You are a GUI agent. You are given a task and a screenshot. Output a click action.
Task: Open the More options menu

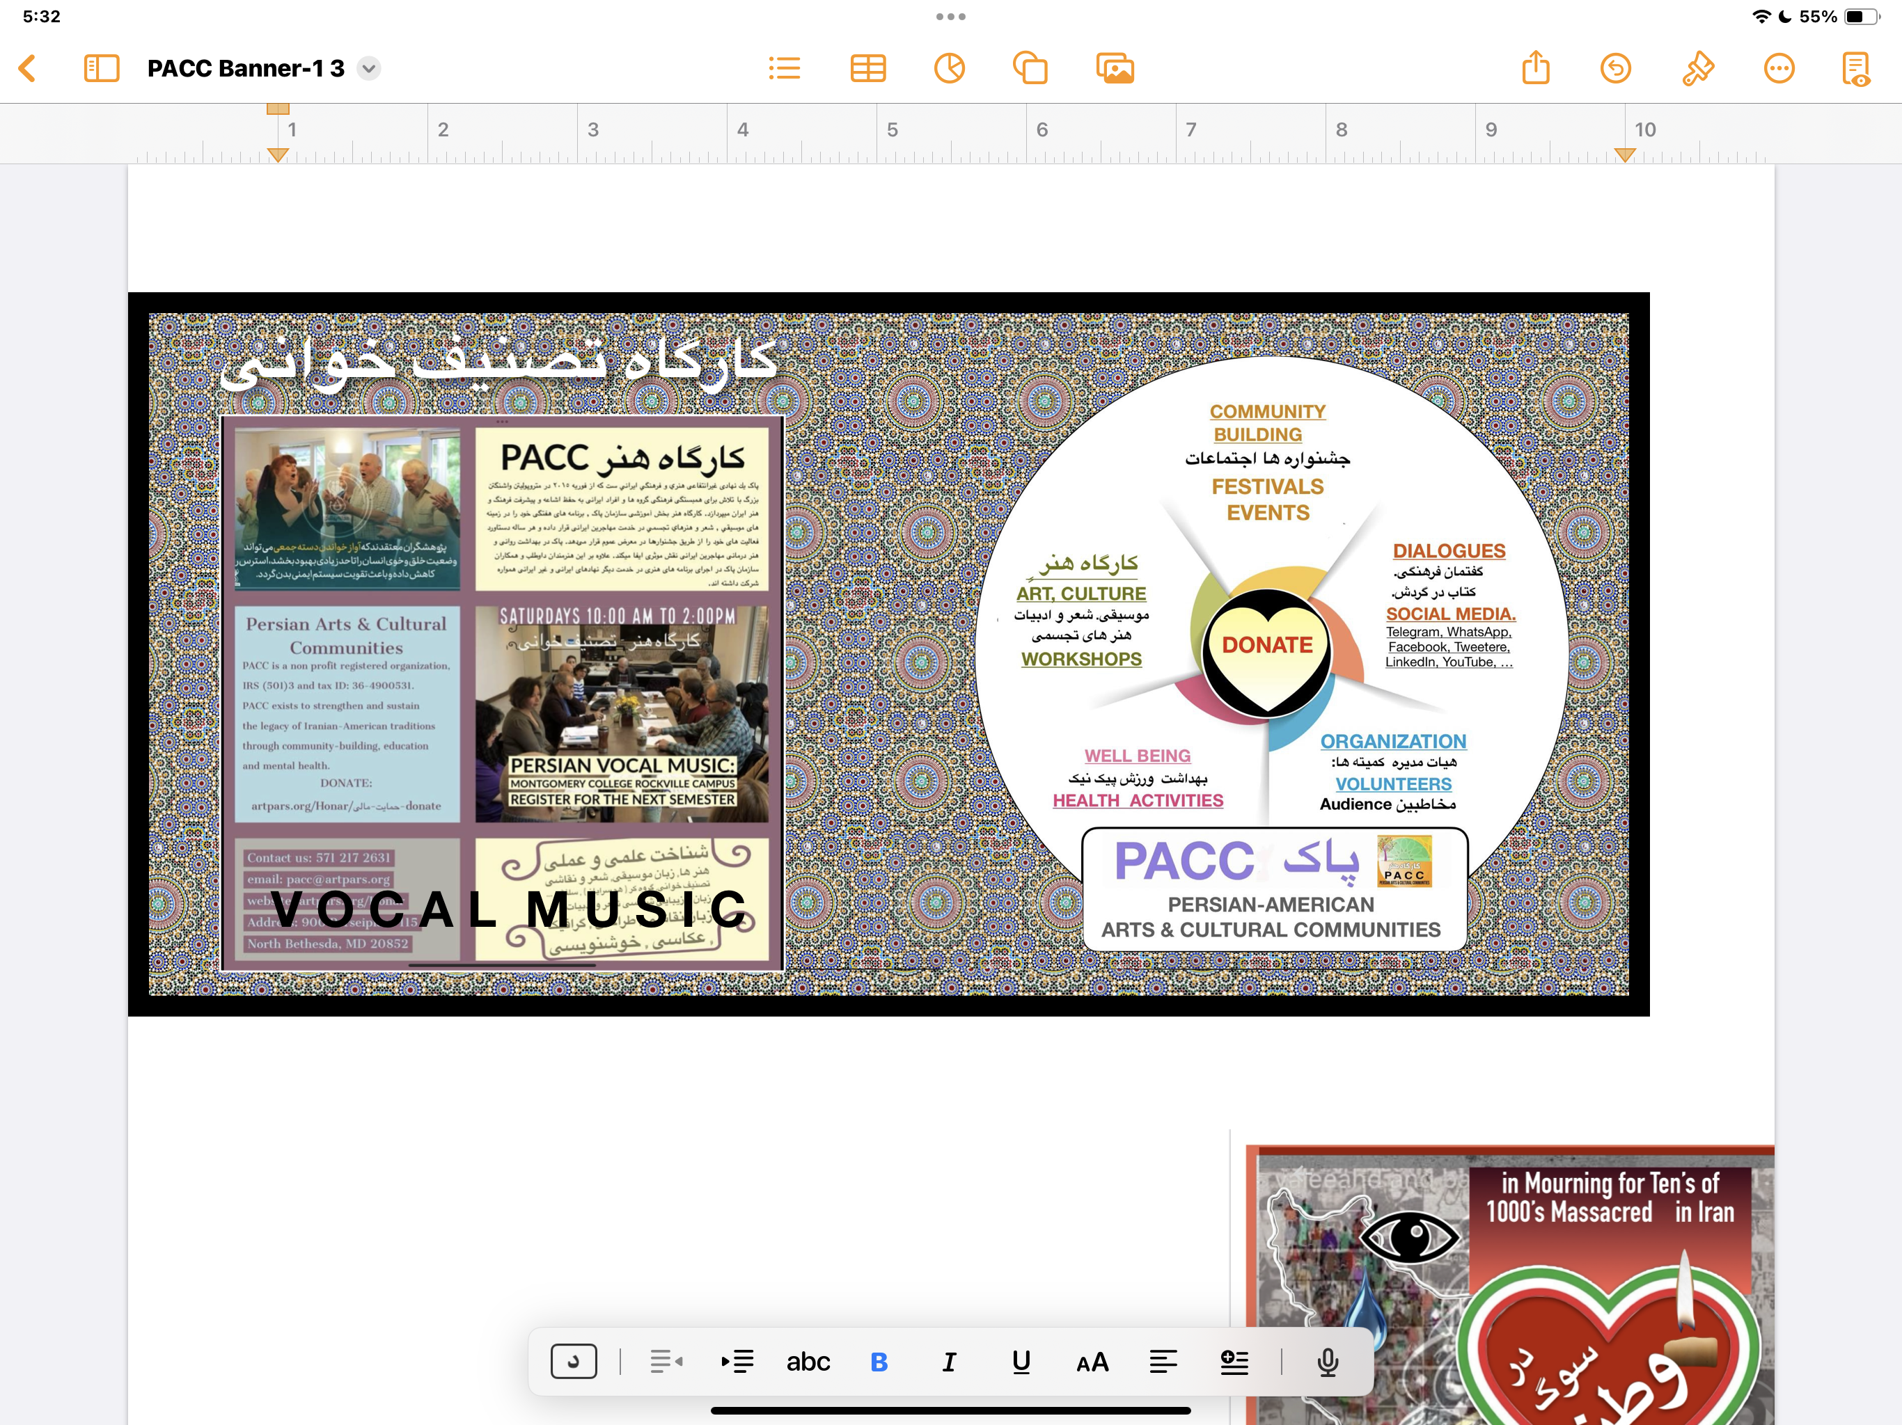pyautogui.click(x=1779, y=68)
